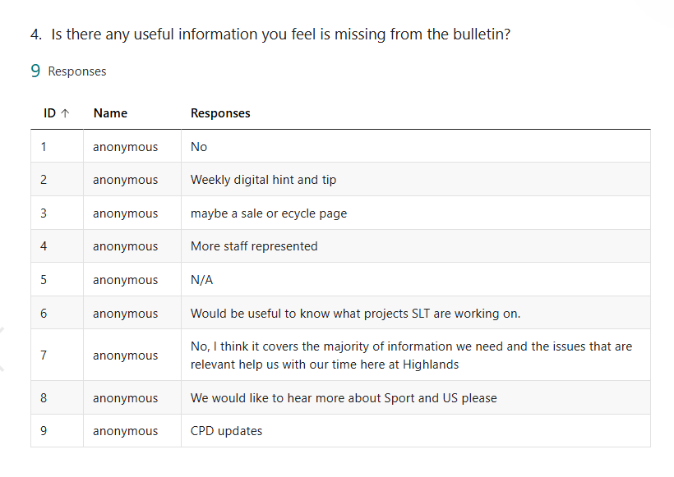The image size is (674, 477).
Task: Click 'anonymous' name in row 4
Action: coord(125,246)
